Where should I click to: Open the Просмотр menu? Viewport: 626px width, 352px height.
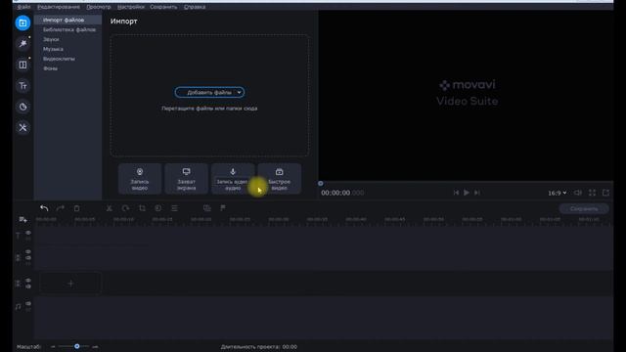99,7
